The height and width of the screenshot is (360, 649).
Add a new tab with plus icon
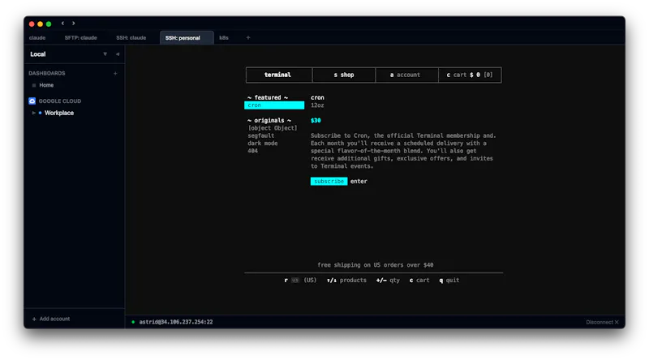click(248, 37)
